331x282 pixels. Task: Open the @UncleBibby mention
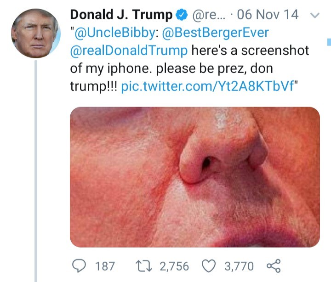[x=114, y=33]
